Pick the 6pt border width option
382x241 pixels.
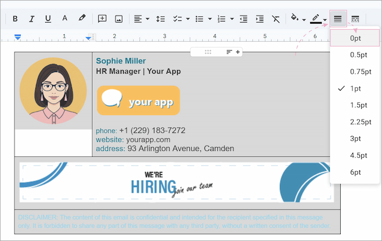pos(355,172)
